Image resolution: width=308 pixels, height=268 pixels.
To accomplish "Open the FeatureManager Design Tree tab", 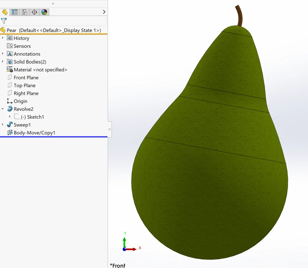I will (x=5, y=12).
